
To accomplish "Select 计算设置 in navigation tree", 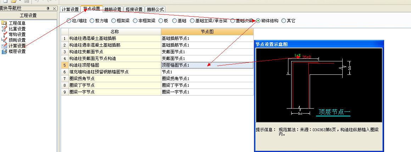I will click(17, 45).
